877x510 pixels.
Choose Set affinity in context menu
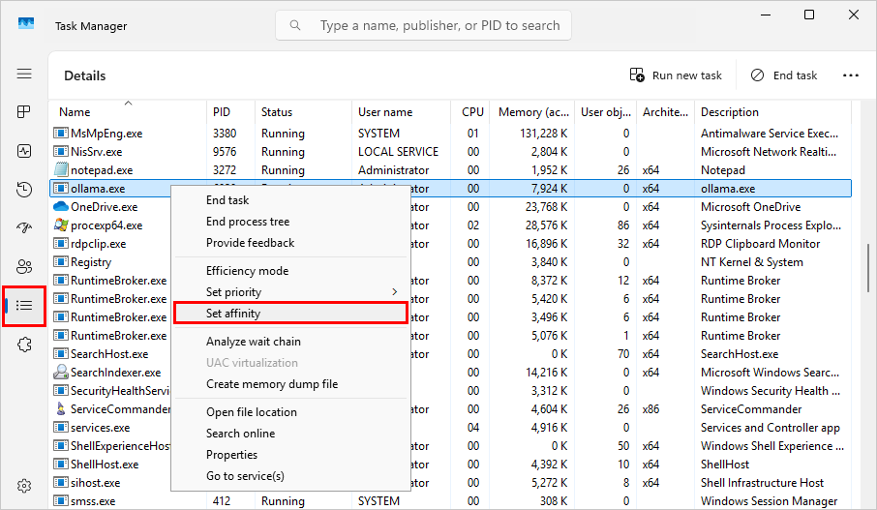pyautogui.click(x=290, y=314)
